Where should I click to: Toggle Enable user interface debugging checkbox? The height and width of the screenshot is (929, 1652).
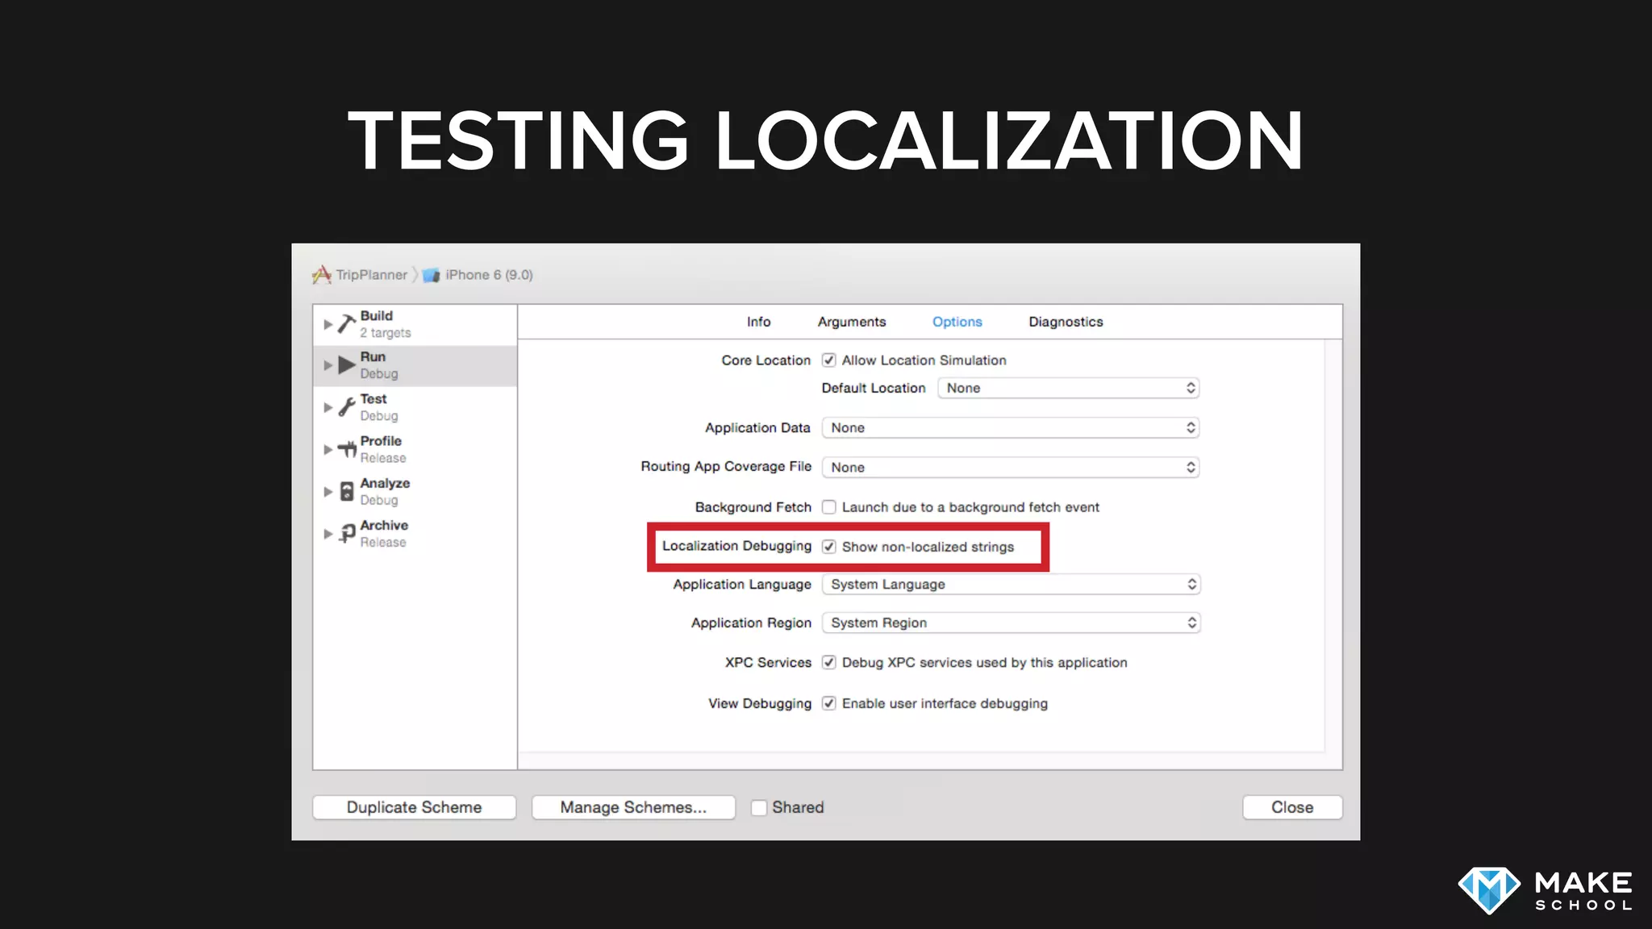click(828, 703)
